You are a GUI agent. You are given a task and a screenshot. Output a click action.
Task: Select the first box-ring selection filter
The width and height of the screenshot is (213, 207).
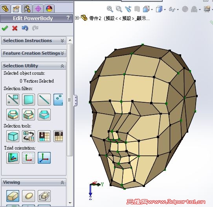(x=13, y=115)
